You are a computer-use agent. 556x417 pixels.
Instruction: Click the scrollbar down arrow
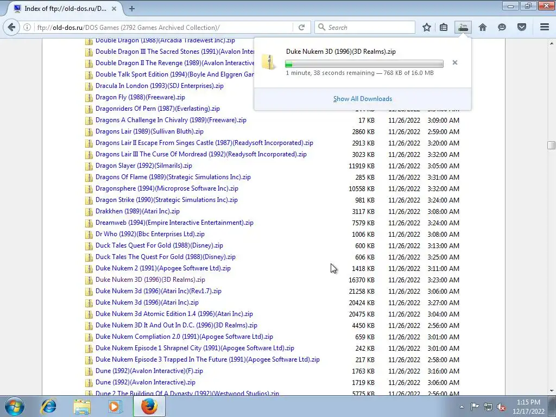[x=551, y=391]
